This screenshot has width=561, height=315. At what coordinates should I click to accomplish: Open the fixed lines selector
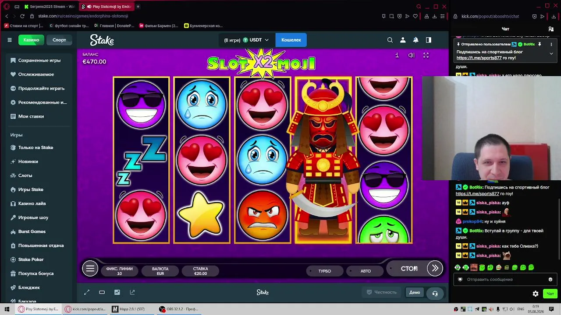tap(119, 271)
